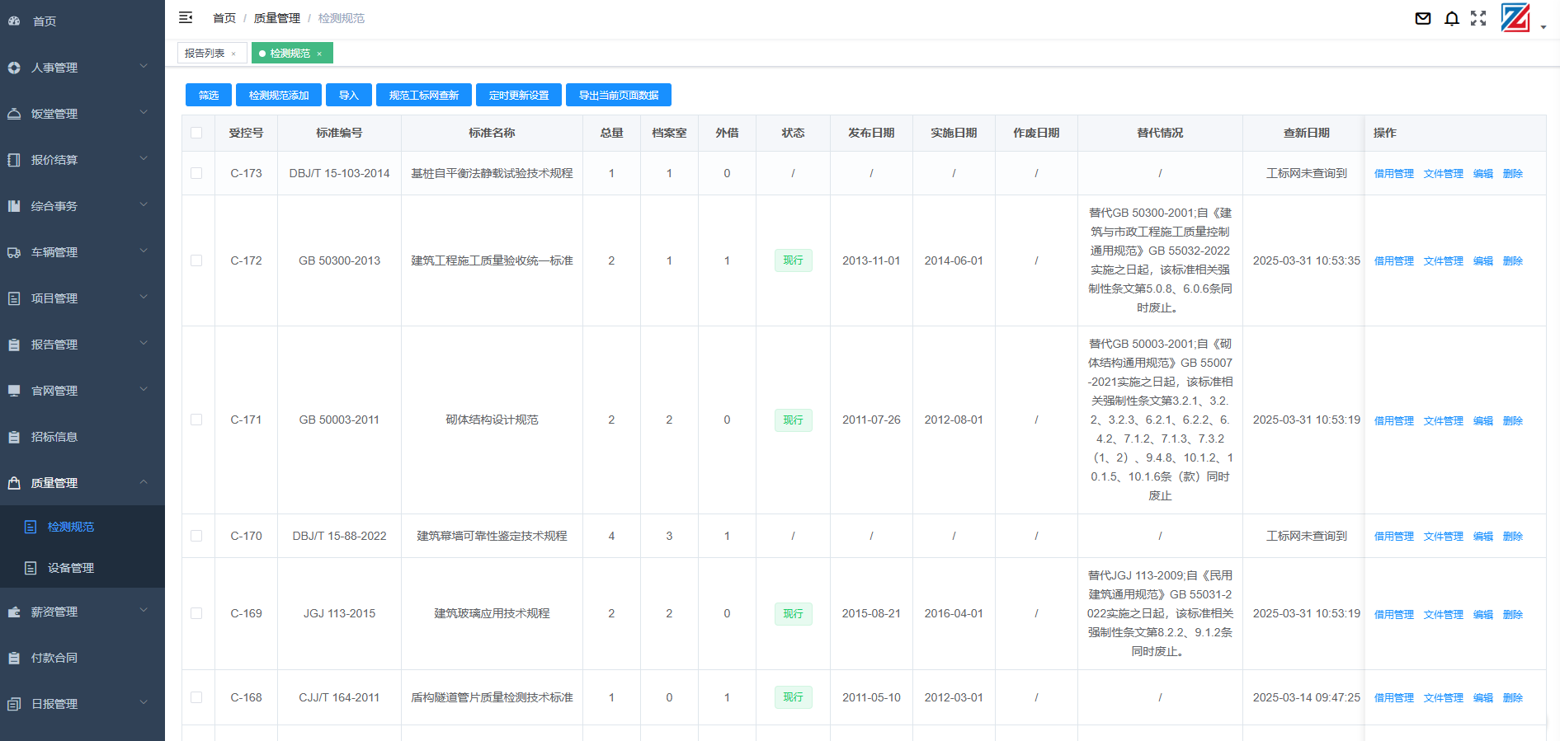Open 设备管理 in the sidebar
1560x741 pixels.
[71, 568]
